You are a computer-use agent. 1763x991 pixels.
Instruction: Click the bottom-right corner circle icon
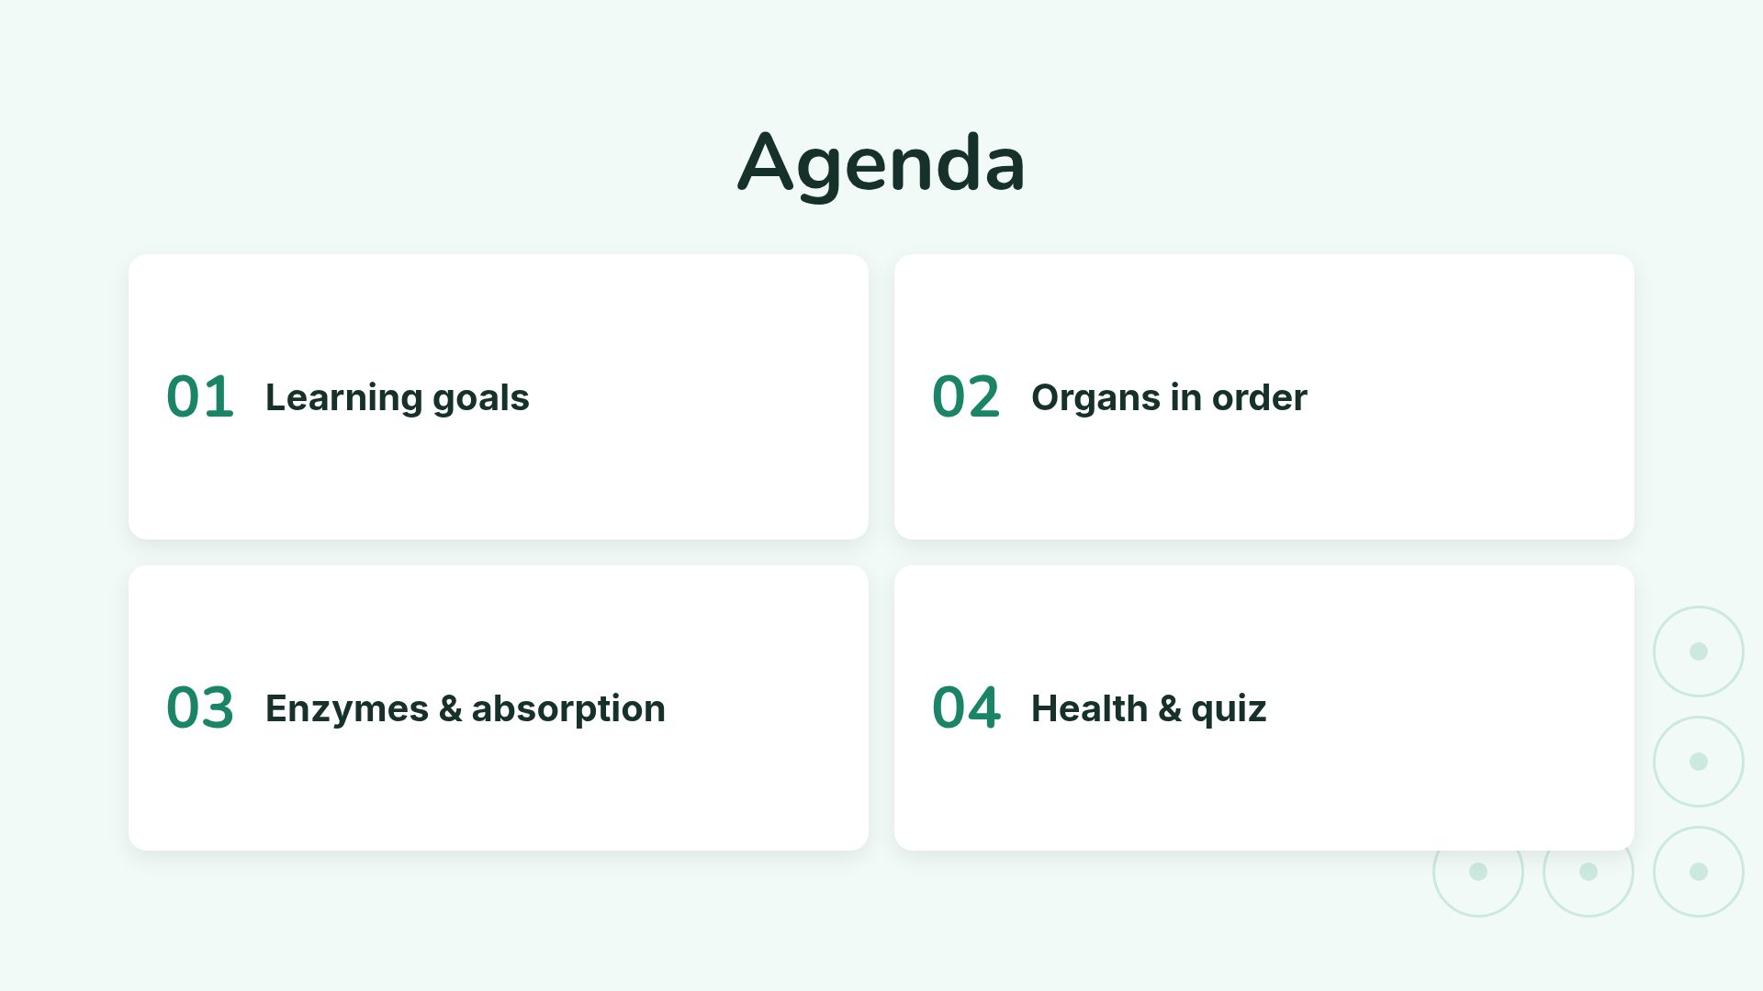[1699, 872]
